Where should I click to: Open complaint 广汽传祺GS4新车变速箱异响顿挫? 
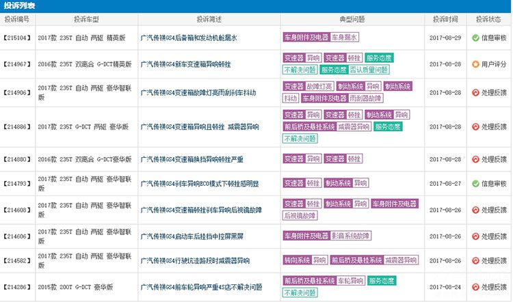click(x=188, y=64)
